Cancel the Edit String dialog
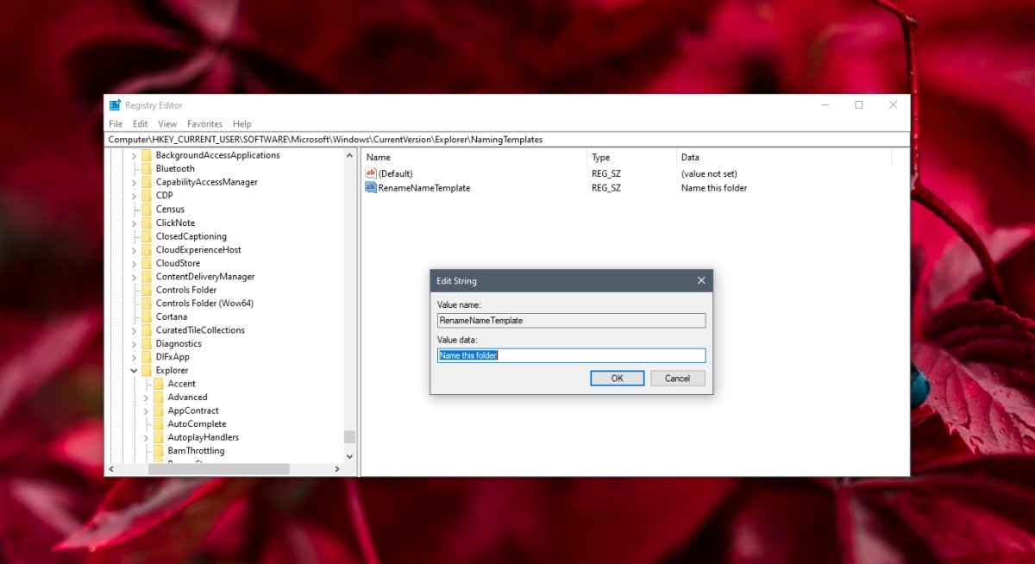Screen dimensions: 1035x564 tap(678, 378)
